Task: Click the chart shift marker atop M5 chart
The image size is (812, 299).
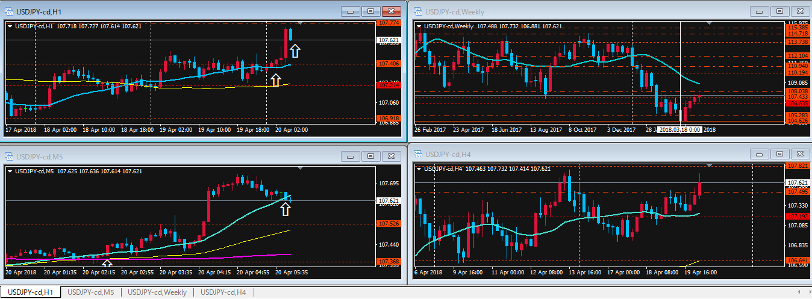Action: coord(299,169)
